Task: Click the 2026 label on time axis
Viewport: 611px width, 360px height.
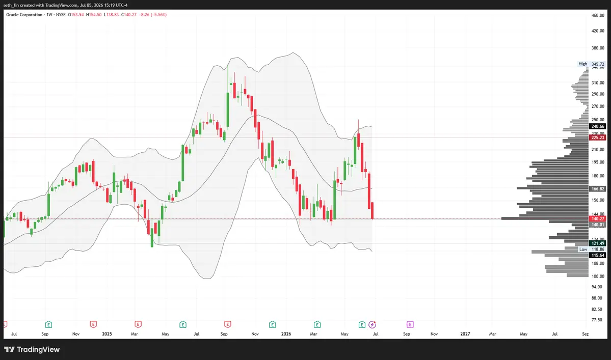Action: tap(286, 334)
